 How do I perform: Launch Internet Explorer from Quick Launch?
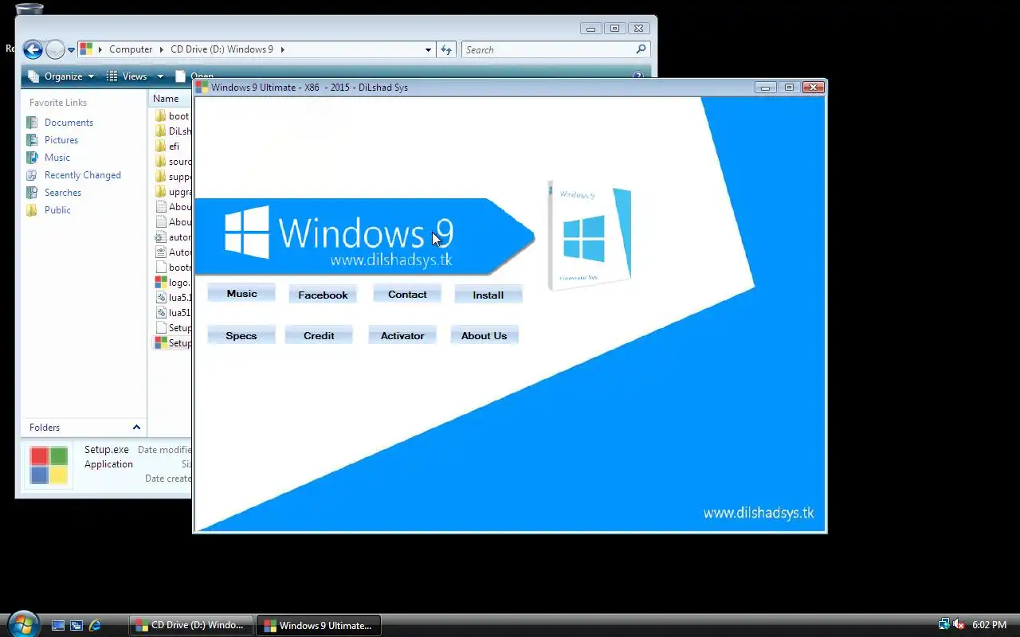[96, 626]
